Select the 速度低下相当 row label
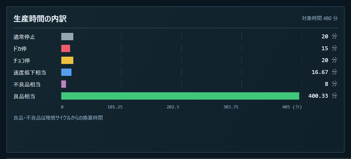Image resolution: width=351 pixels, height=159 pixels. [x=30, y=72]
